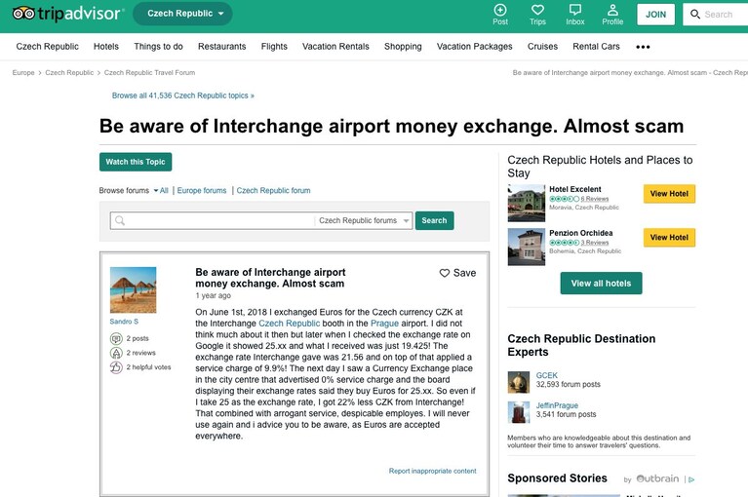
Task: Open GCEK expert profile link
Action: click(547, 375)
